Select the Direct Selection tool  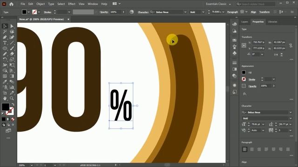click(x=12, y=26)
